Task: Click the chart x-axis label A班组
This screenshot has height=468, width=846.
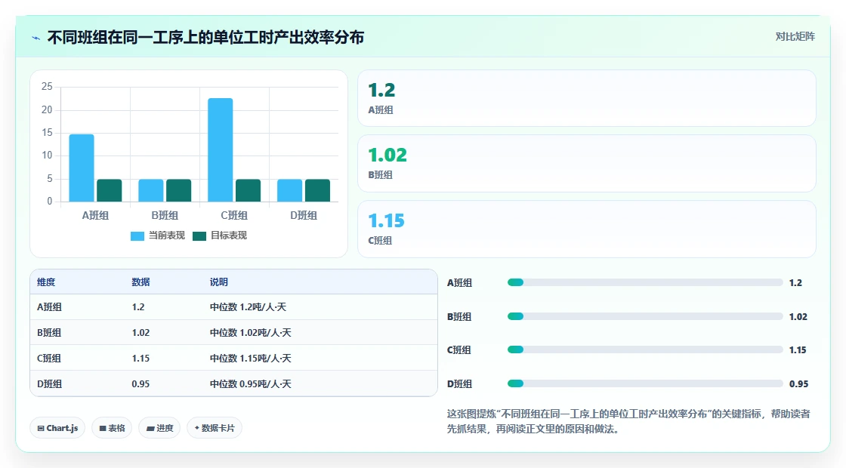Action: 95,216
